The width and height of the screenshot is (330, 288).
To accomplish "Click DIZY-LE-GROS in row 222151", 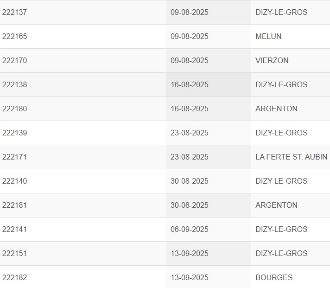I will [281, 253].
